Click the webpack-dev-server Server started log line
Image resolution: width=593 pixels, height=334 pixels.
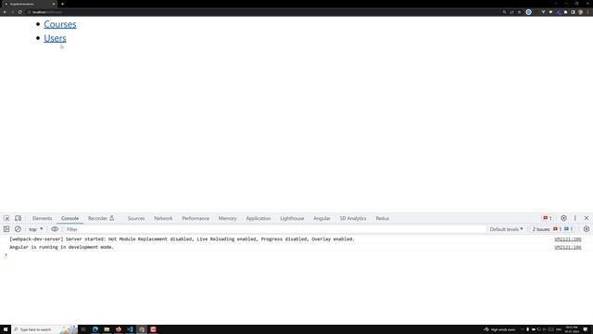tap(182, 239)
